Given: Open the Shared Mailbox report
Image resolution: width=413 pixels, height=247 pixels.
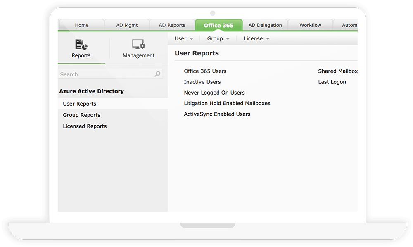Looking at the screenshot, I should pyautogui.click(x=338, y=71).
